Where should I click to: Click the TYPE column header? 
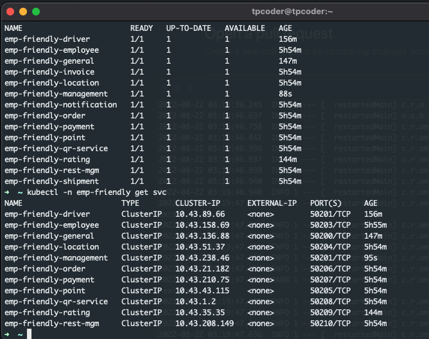click(x=130, y=203)
